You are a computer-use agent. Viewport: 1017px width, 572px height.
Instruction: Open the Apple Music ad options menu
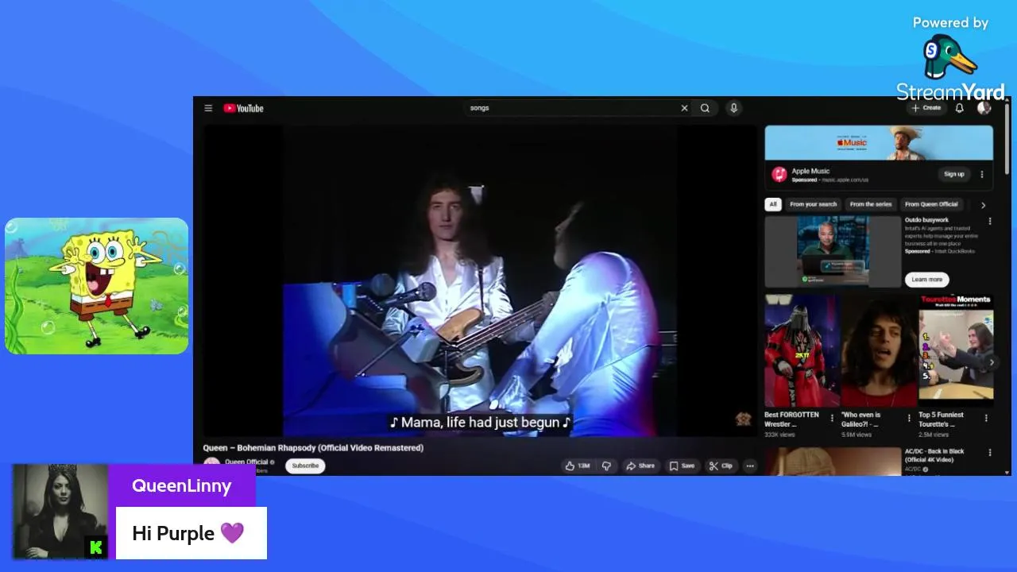click(982, 175)
